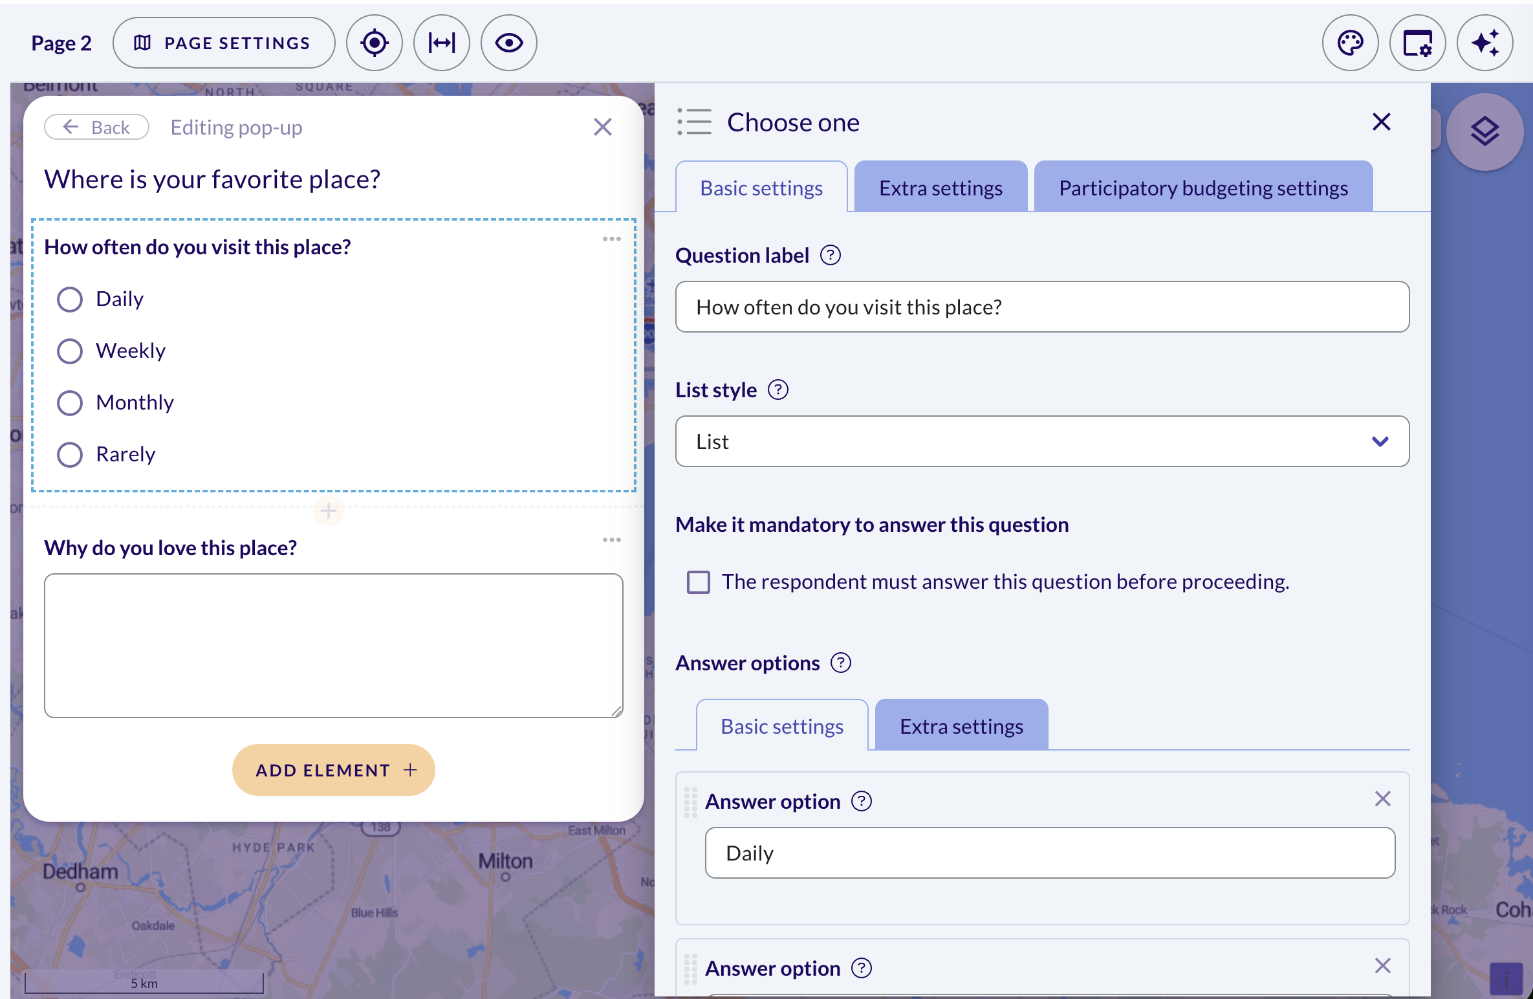Enable the mandatory answer checkbox
Viewport: 1533px width, 999px height.
(699, 582)
